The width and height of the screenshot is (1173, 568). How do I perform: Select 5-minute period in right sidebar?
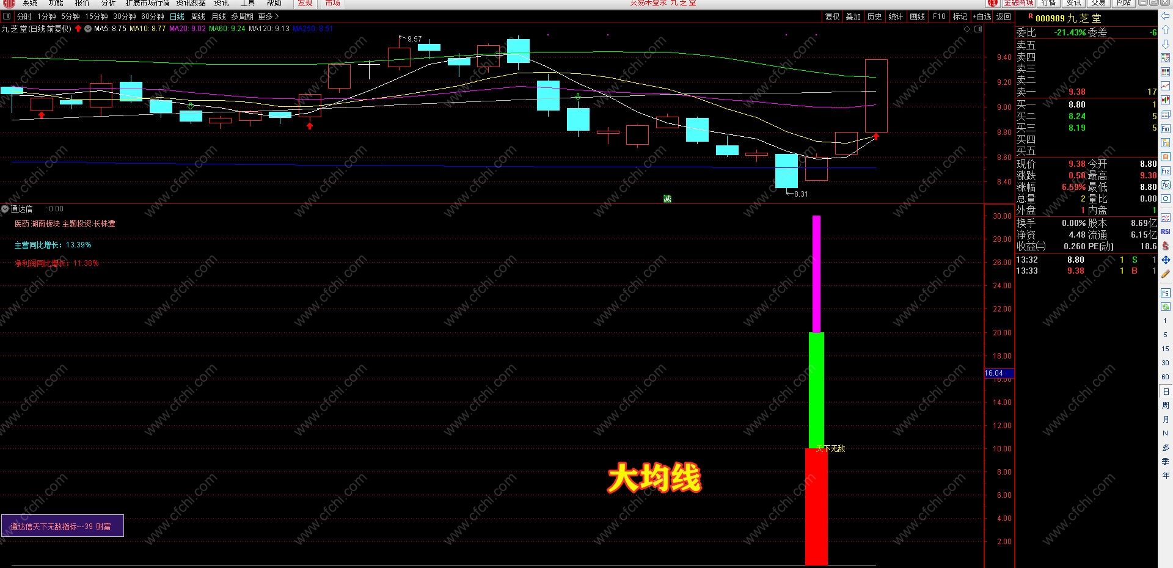coord(1165,335)
